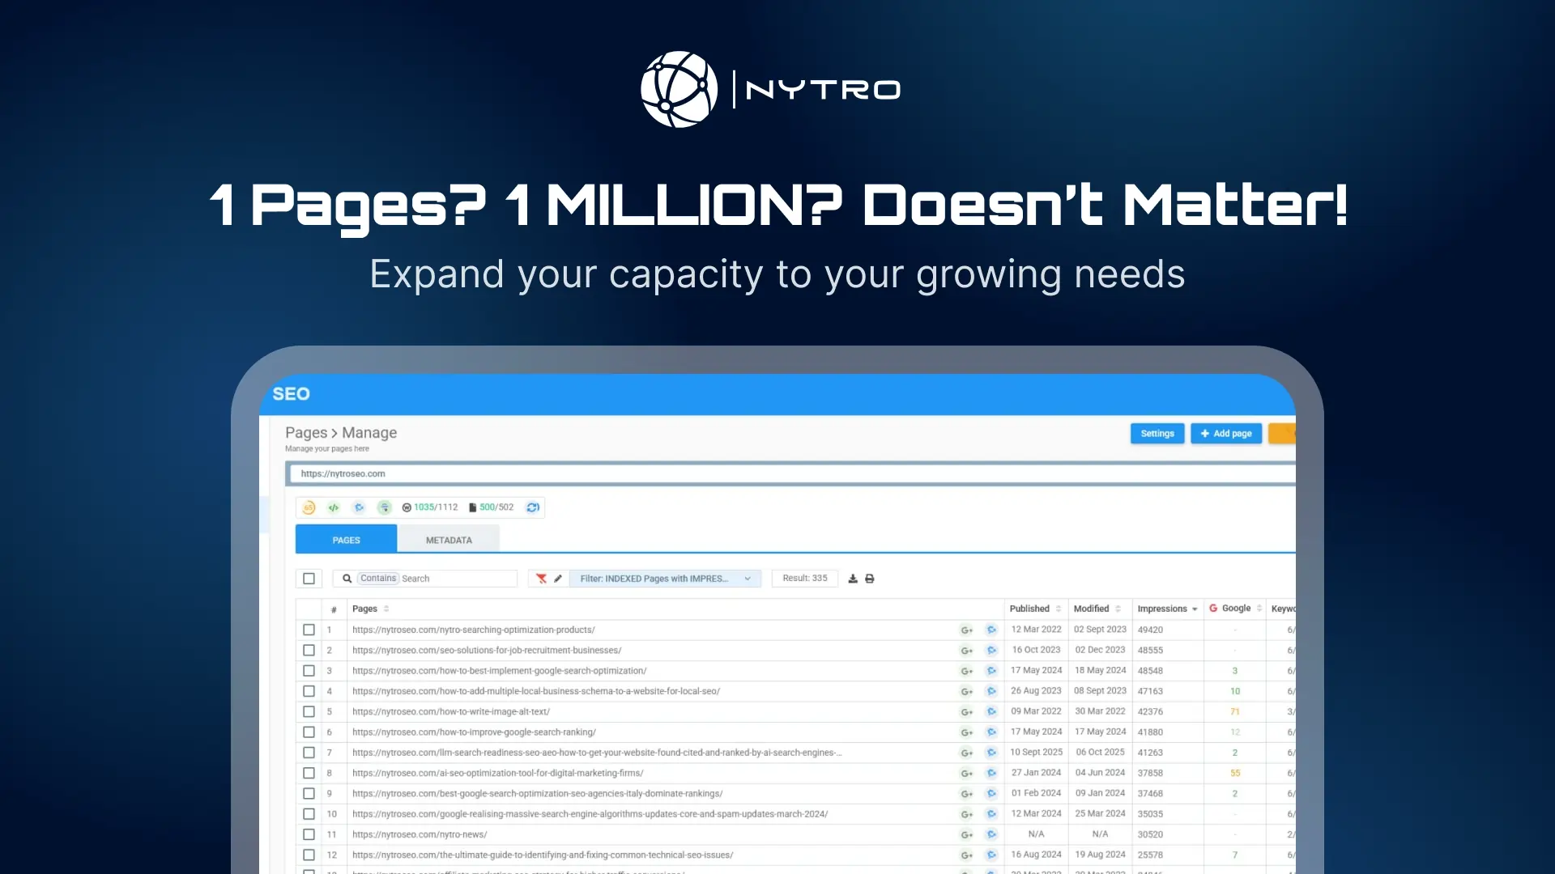Image resolution: width=1555 pixels, height=874 pixels.
Task: Click the Settings button
Action: click(x=1157, y=434)
